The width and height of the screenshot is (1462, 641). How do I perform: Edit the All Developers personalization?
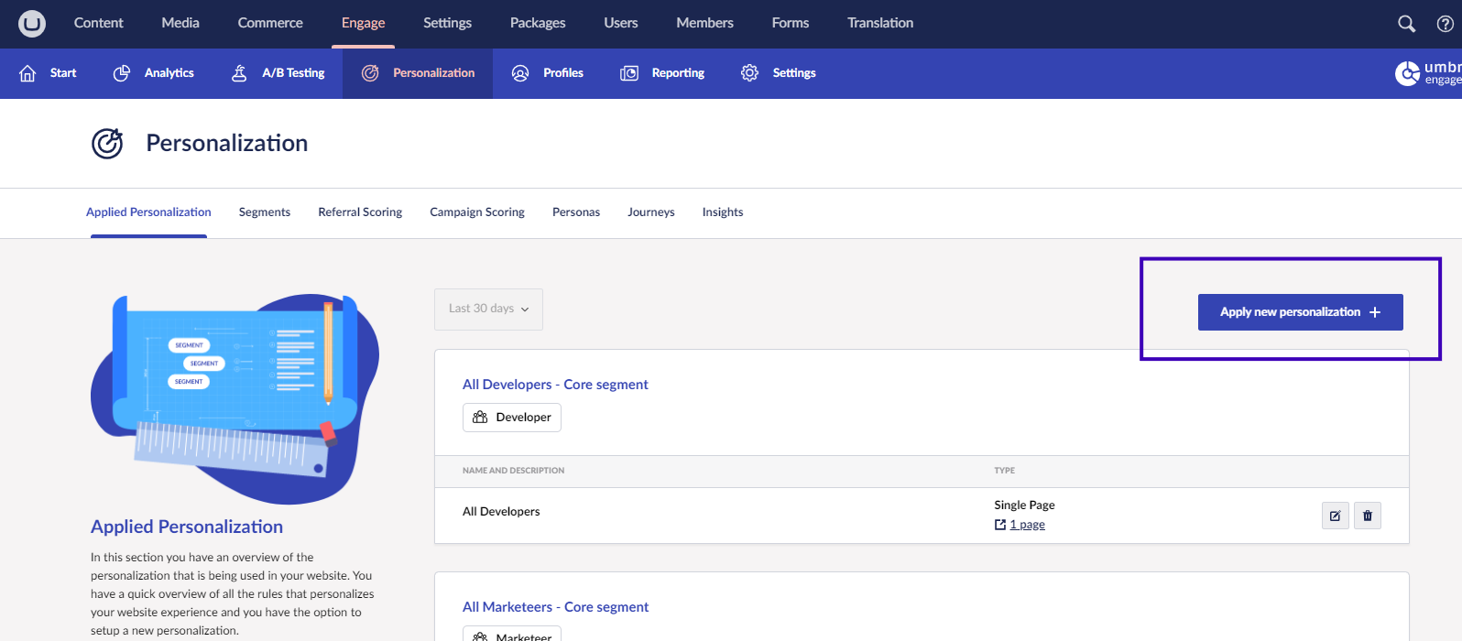(x=1335, y=516)
